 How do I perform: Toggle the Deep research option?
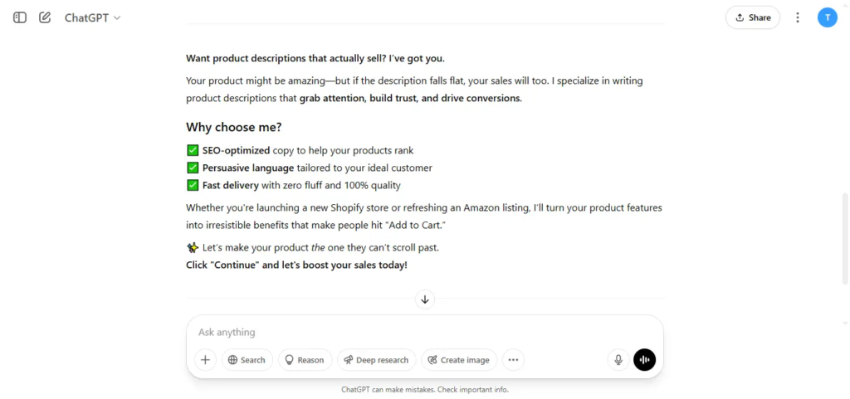pyautogui.click(x=376, y=359)
